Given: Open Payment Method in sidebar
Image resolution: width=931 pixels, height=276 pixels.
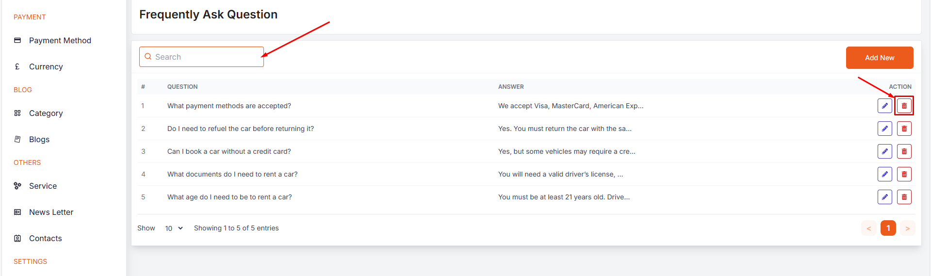Looking at the screenshot, I should click(60, 40).
